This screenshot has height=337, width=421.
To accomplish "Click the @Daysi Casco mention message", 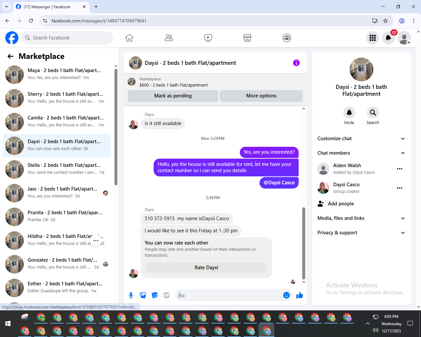I will 279,183.
